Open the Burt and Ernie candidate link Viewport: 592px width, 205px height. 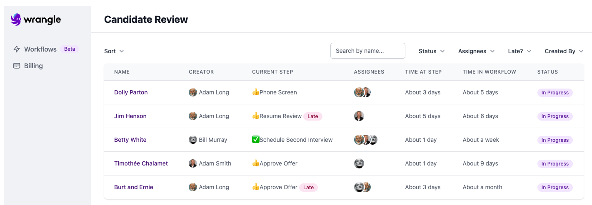tap(134, 187)
